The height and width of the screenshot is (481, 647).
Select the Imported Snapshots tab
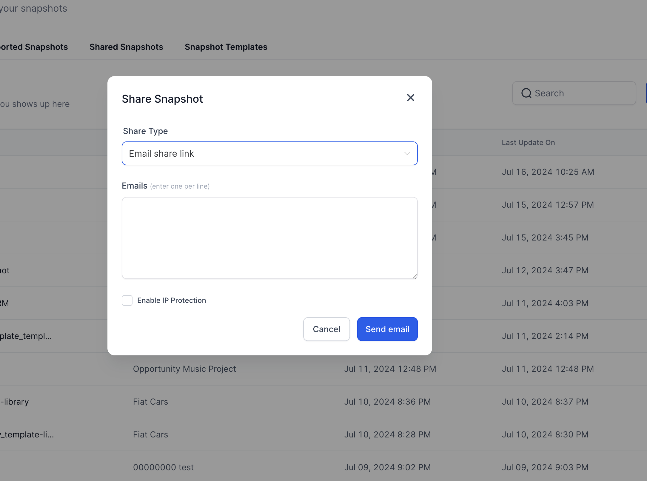34,47
